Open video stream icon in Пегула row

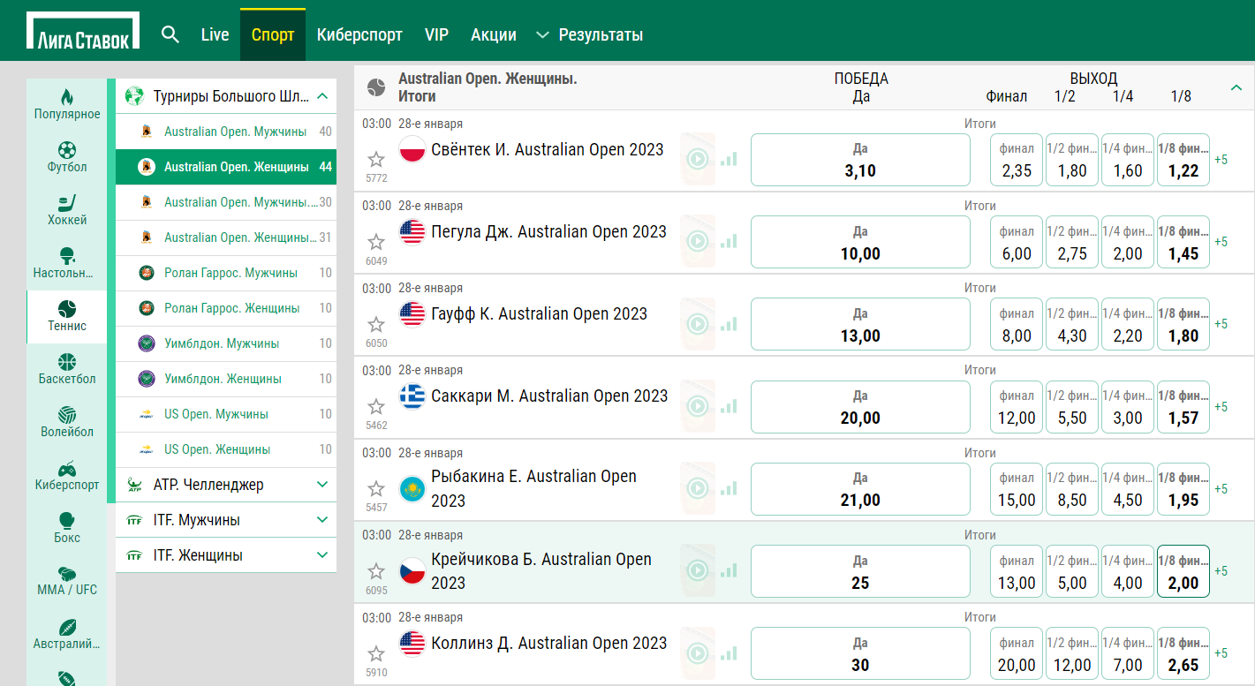point(699,241)
